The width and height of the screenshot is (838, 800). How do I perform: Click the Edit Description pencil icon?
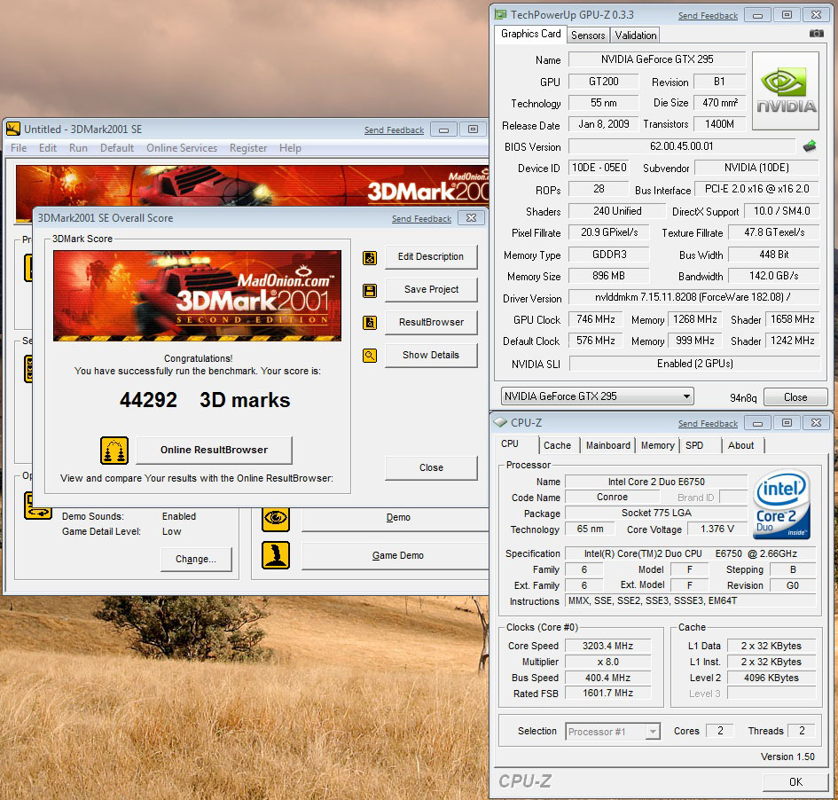click(369, 257)
